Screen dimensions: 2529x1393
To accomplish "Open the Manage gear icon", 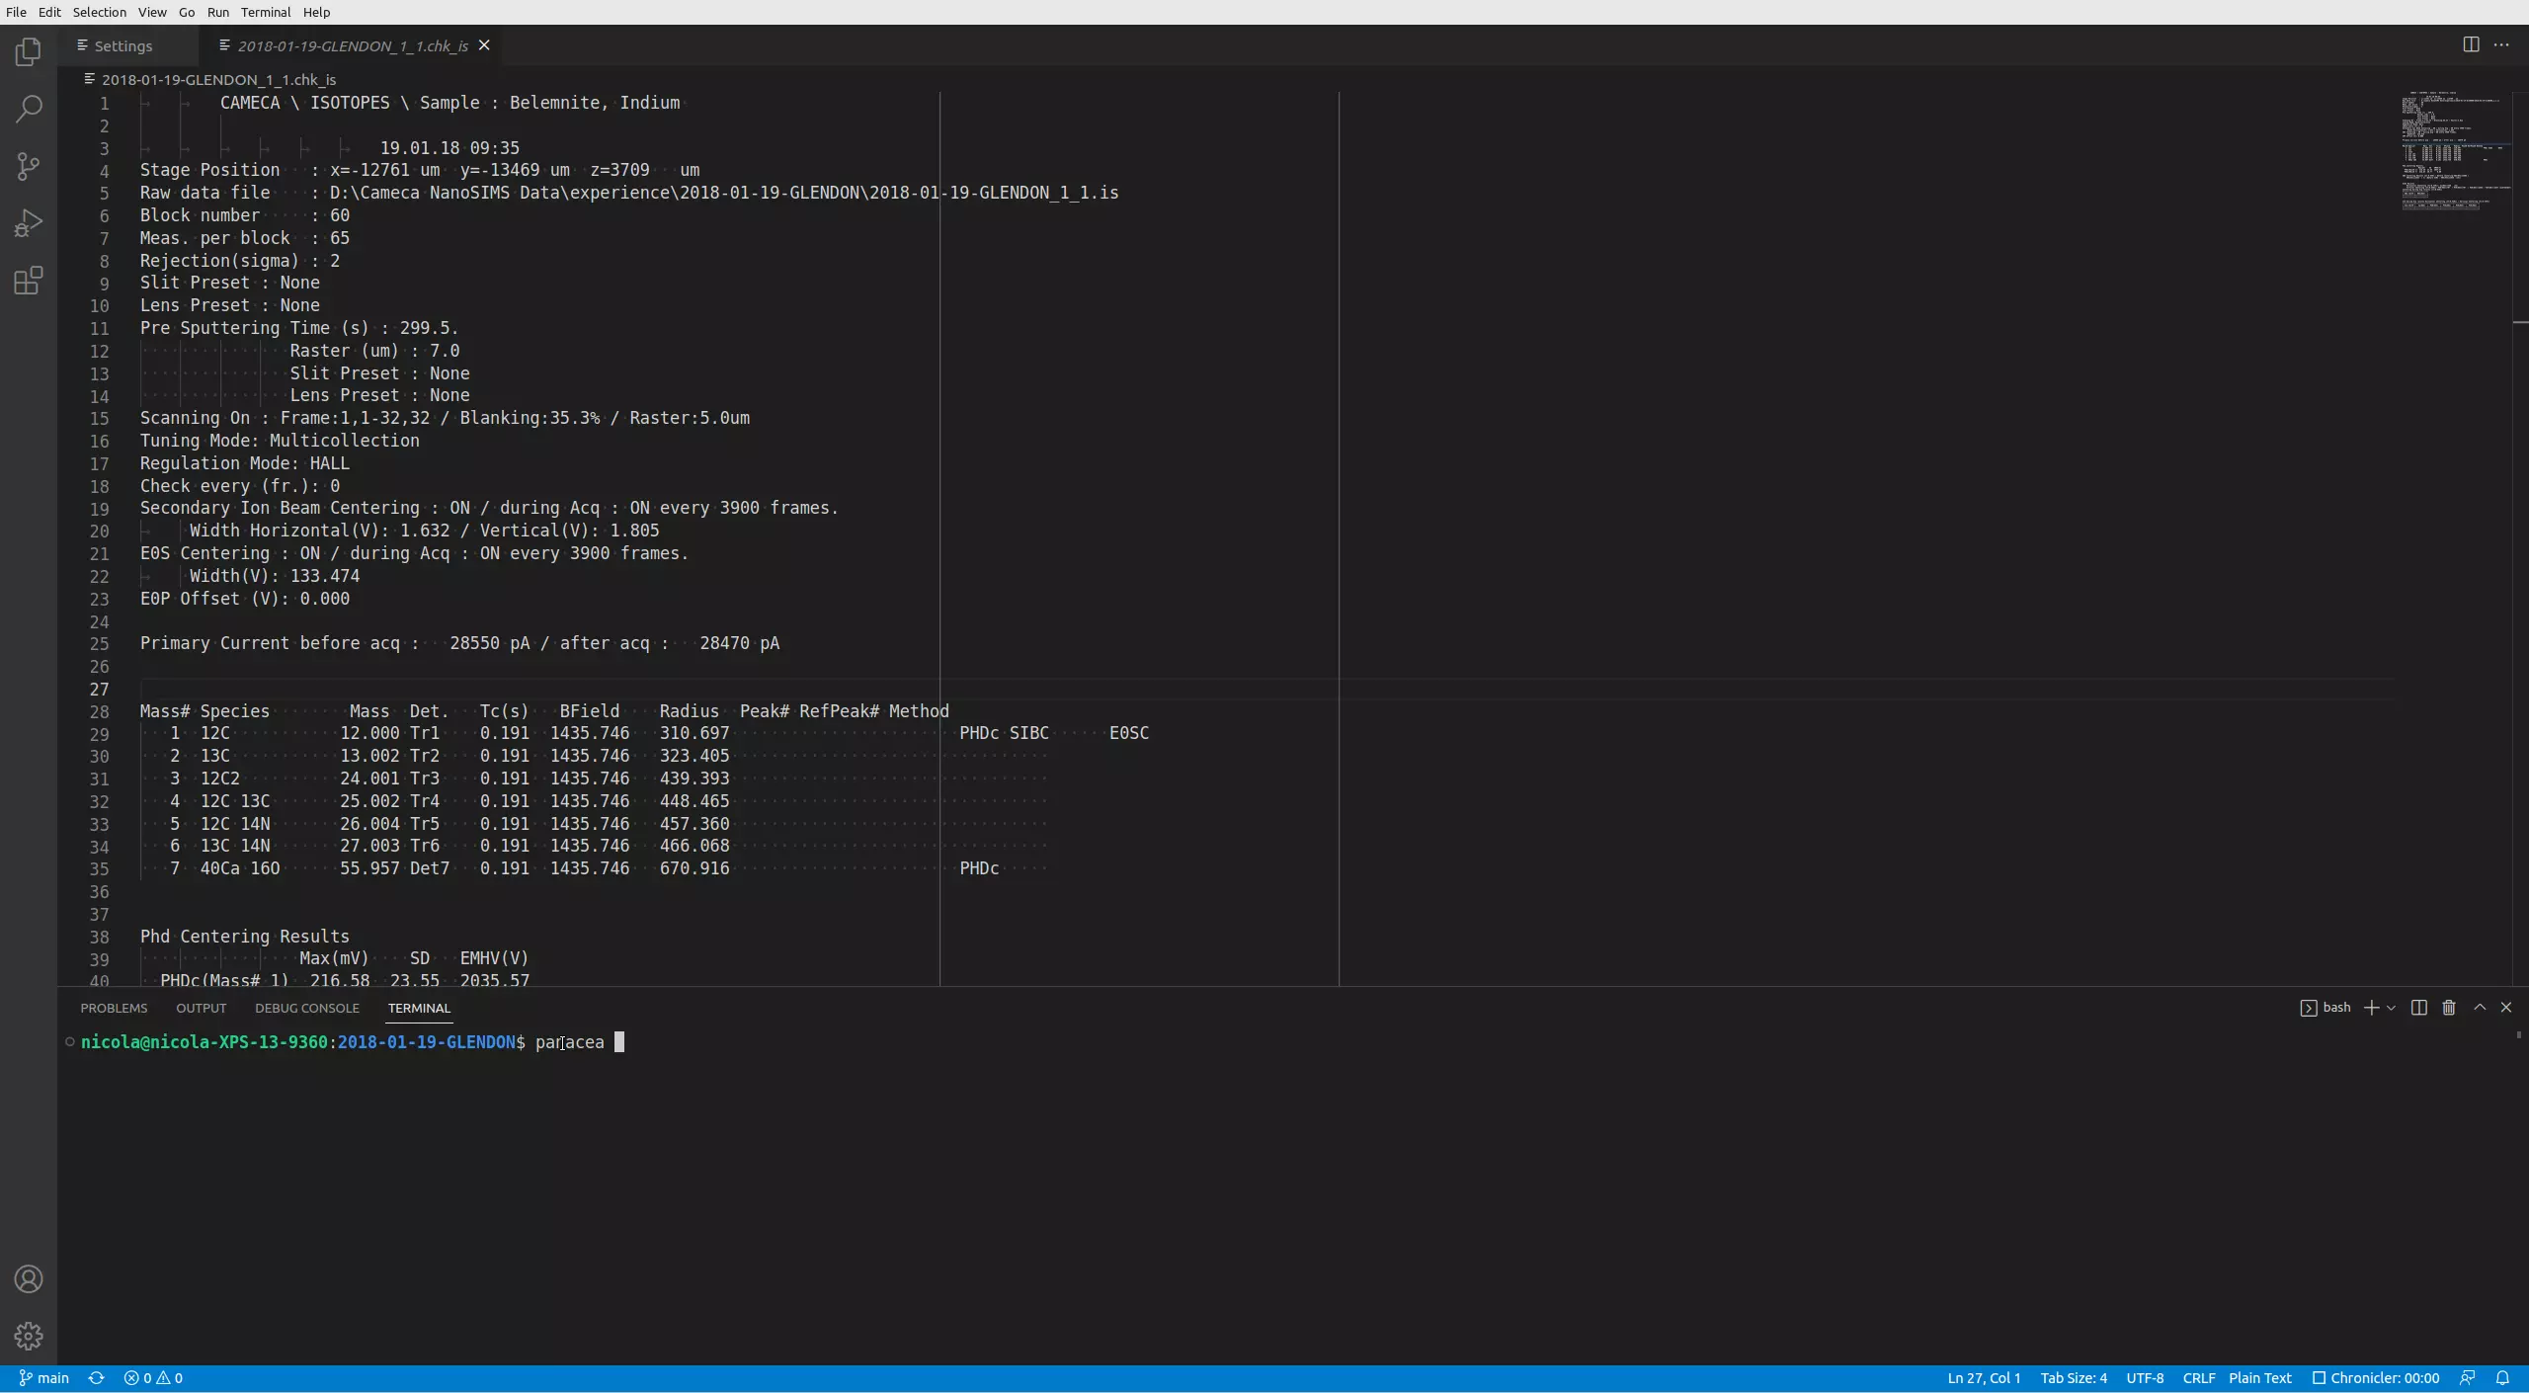I will click(29, 1336).
